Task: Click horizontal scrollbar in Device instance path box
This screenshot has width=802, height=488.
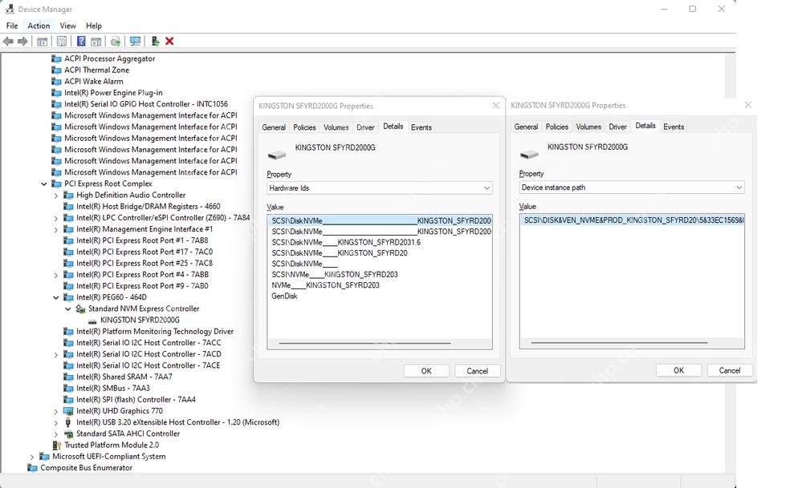Action: pos(620,343)
